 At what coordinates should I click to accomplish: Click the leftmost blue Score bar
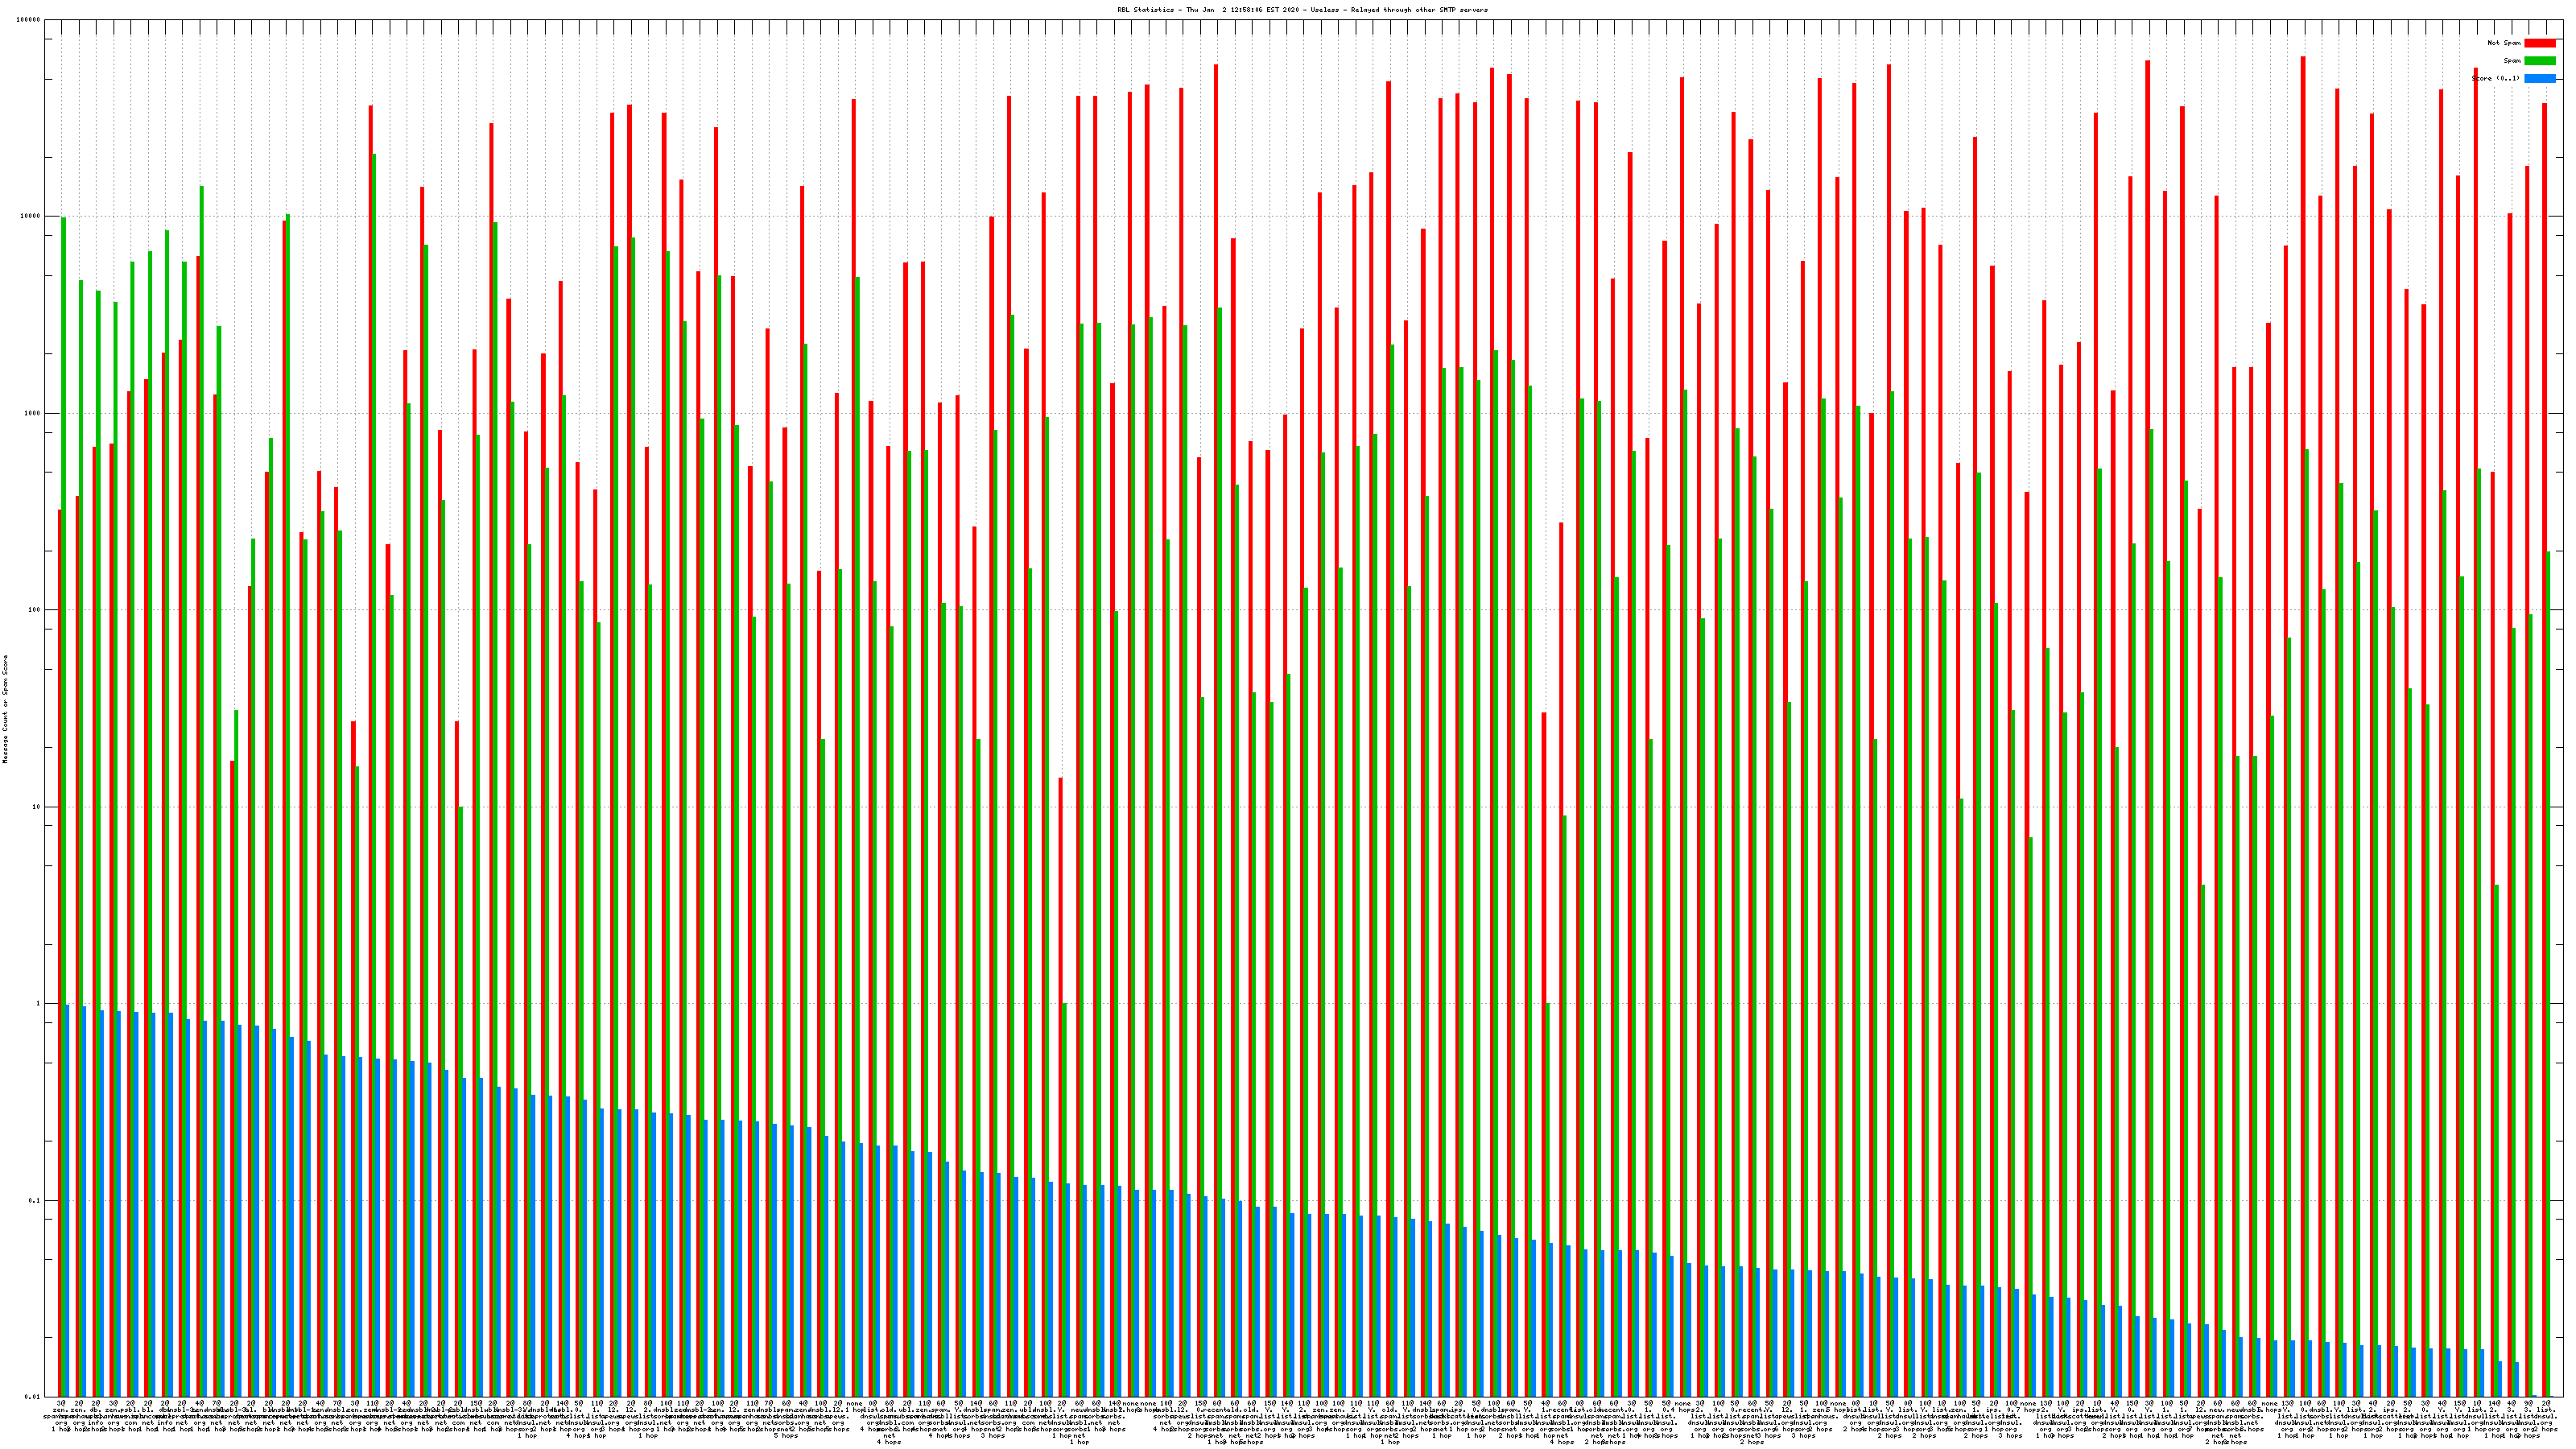coord(67,1200)
